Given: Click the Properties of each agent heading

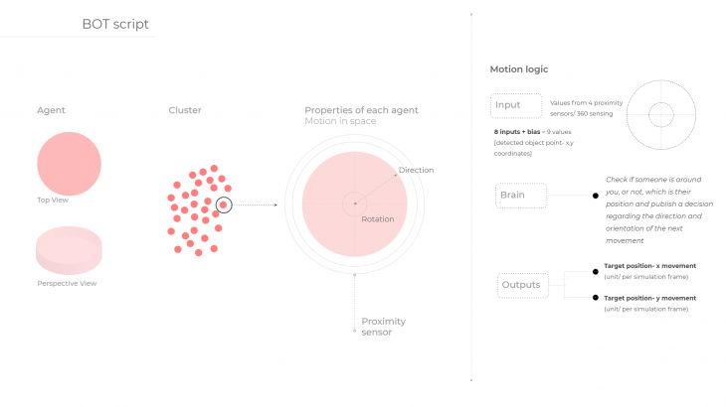Looking at the screenshot, I should 361,109.
